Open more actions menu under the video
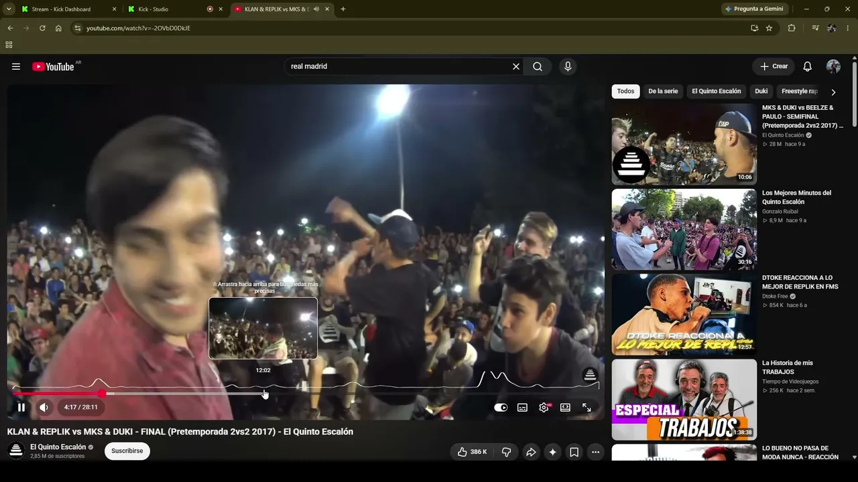The height and width of the screenshot is (482, 858). (595, 452)
